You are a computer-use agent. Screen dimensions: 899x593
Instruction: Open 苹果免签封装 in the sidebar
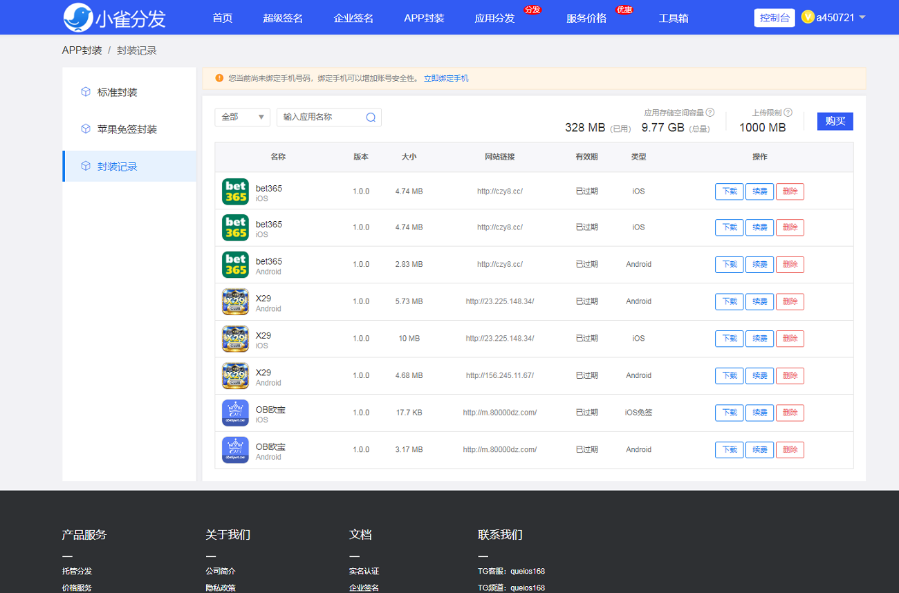coord(127,129)
